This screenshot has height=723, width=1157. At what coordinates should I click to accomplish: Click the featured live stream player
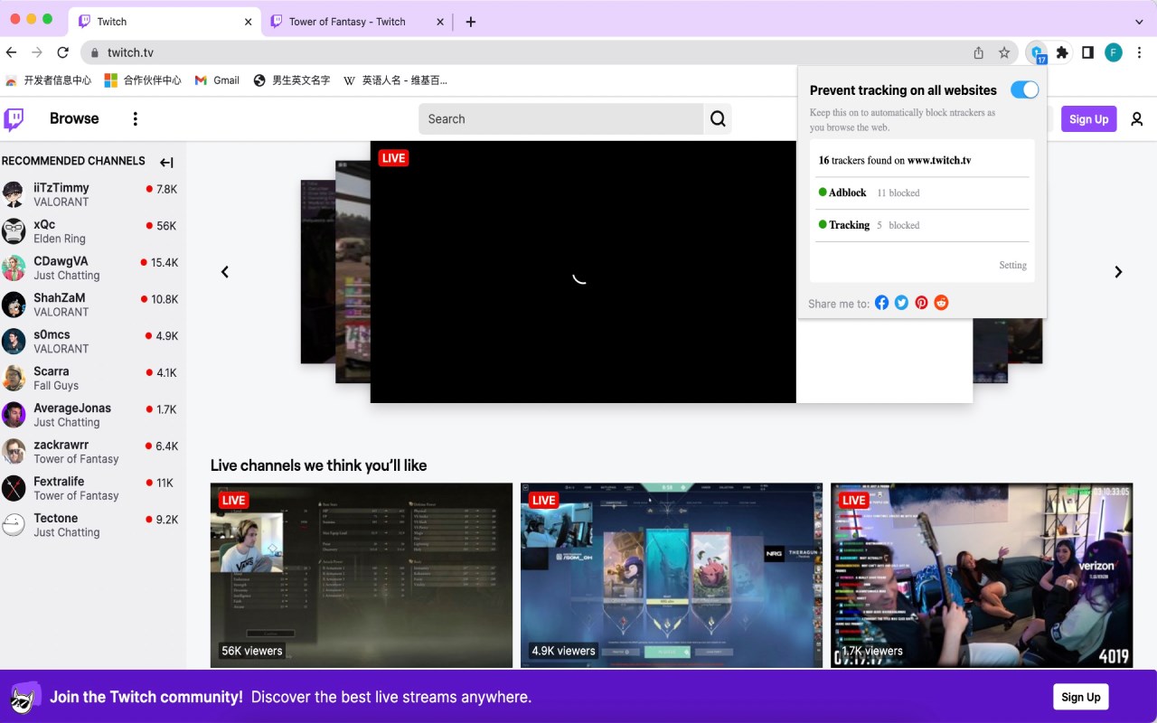coord(583,272)
